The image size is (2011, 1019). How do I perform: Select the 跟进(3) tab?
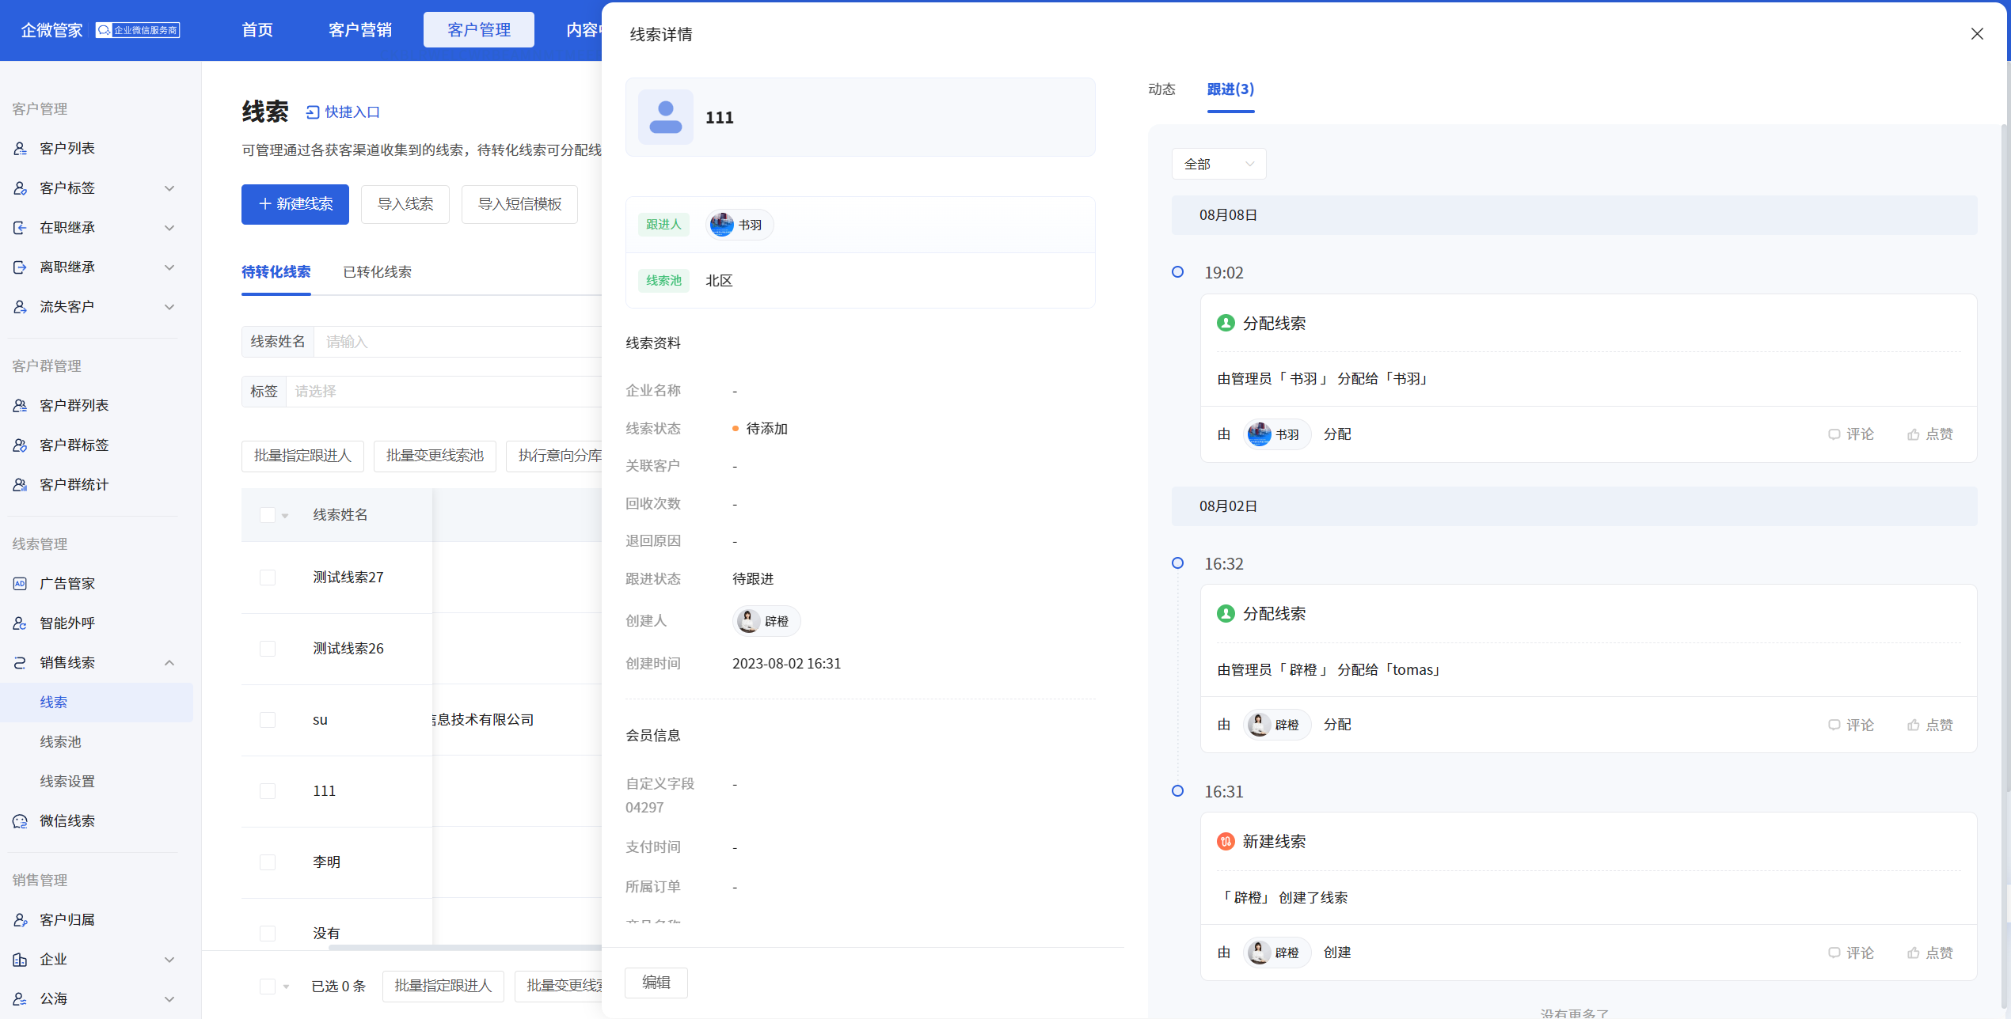click(1230, 89)
